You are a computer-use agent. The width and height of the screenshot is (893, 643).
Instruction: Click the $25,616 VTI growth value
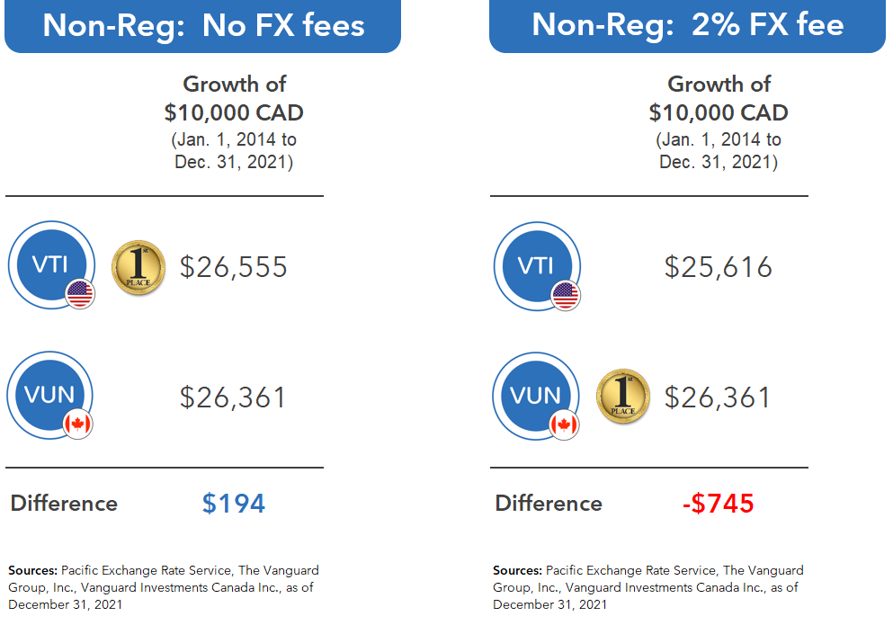pos(719,267)
